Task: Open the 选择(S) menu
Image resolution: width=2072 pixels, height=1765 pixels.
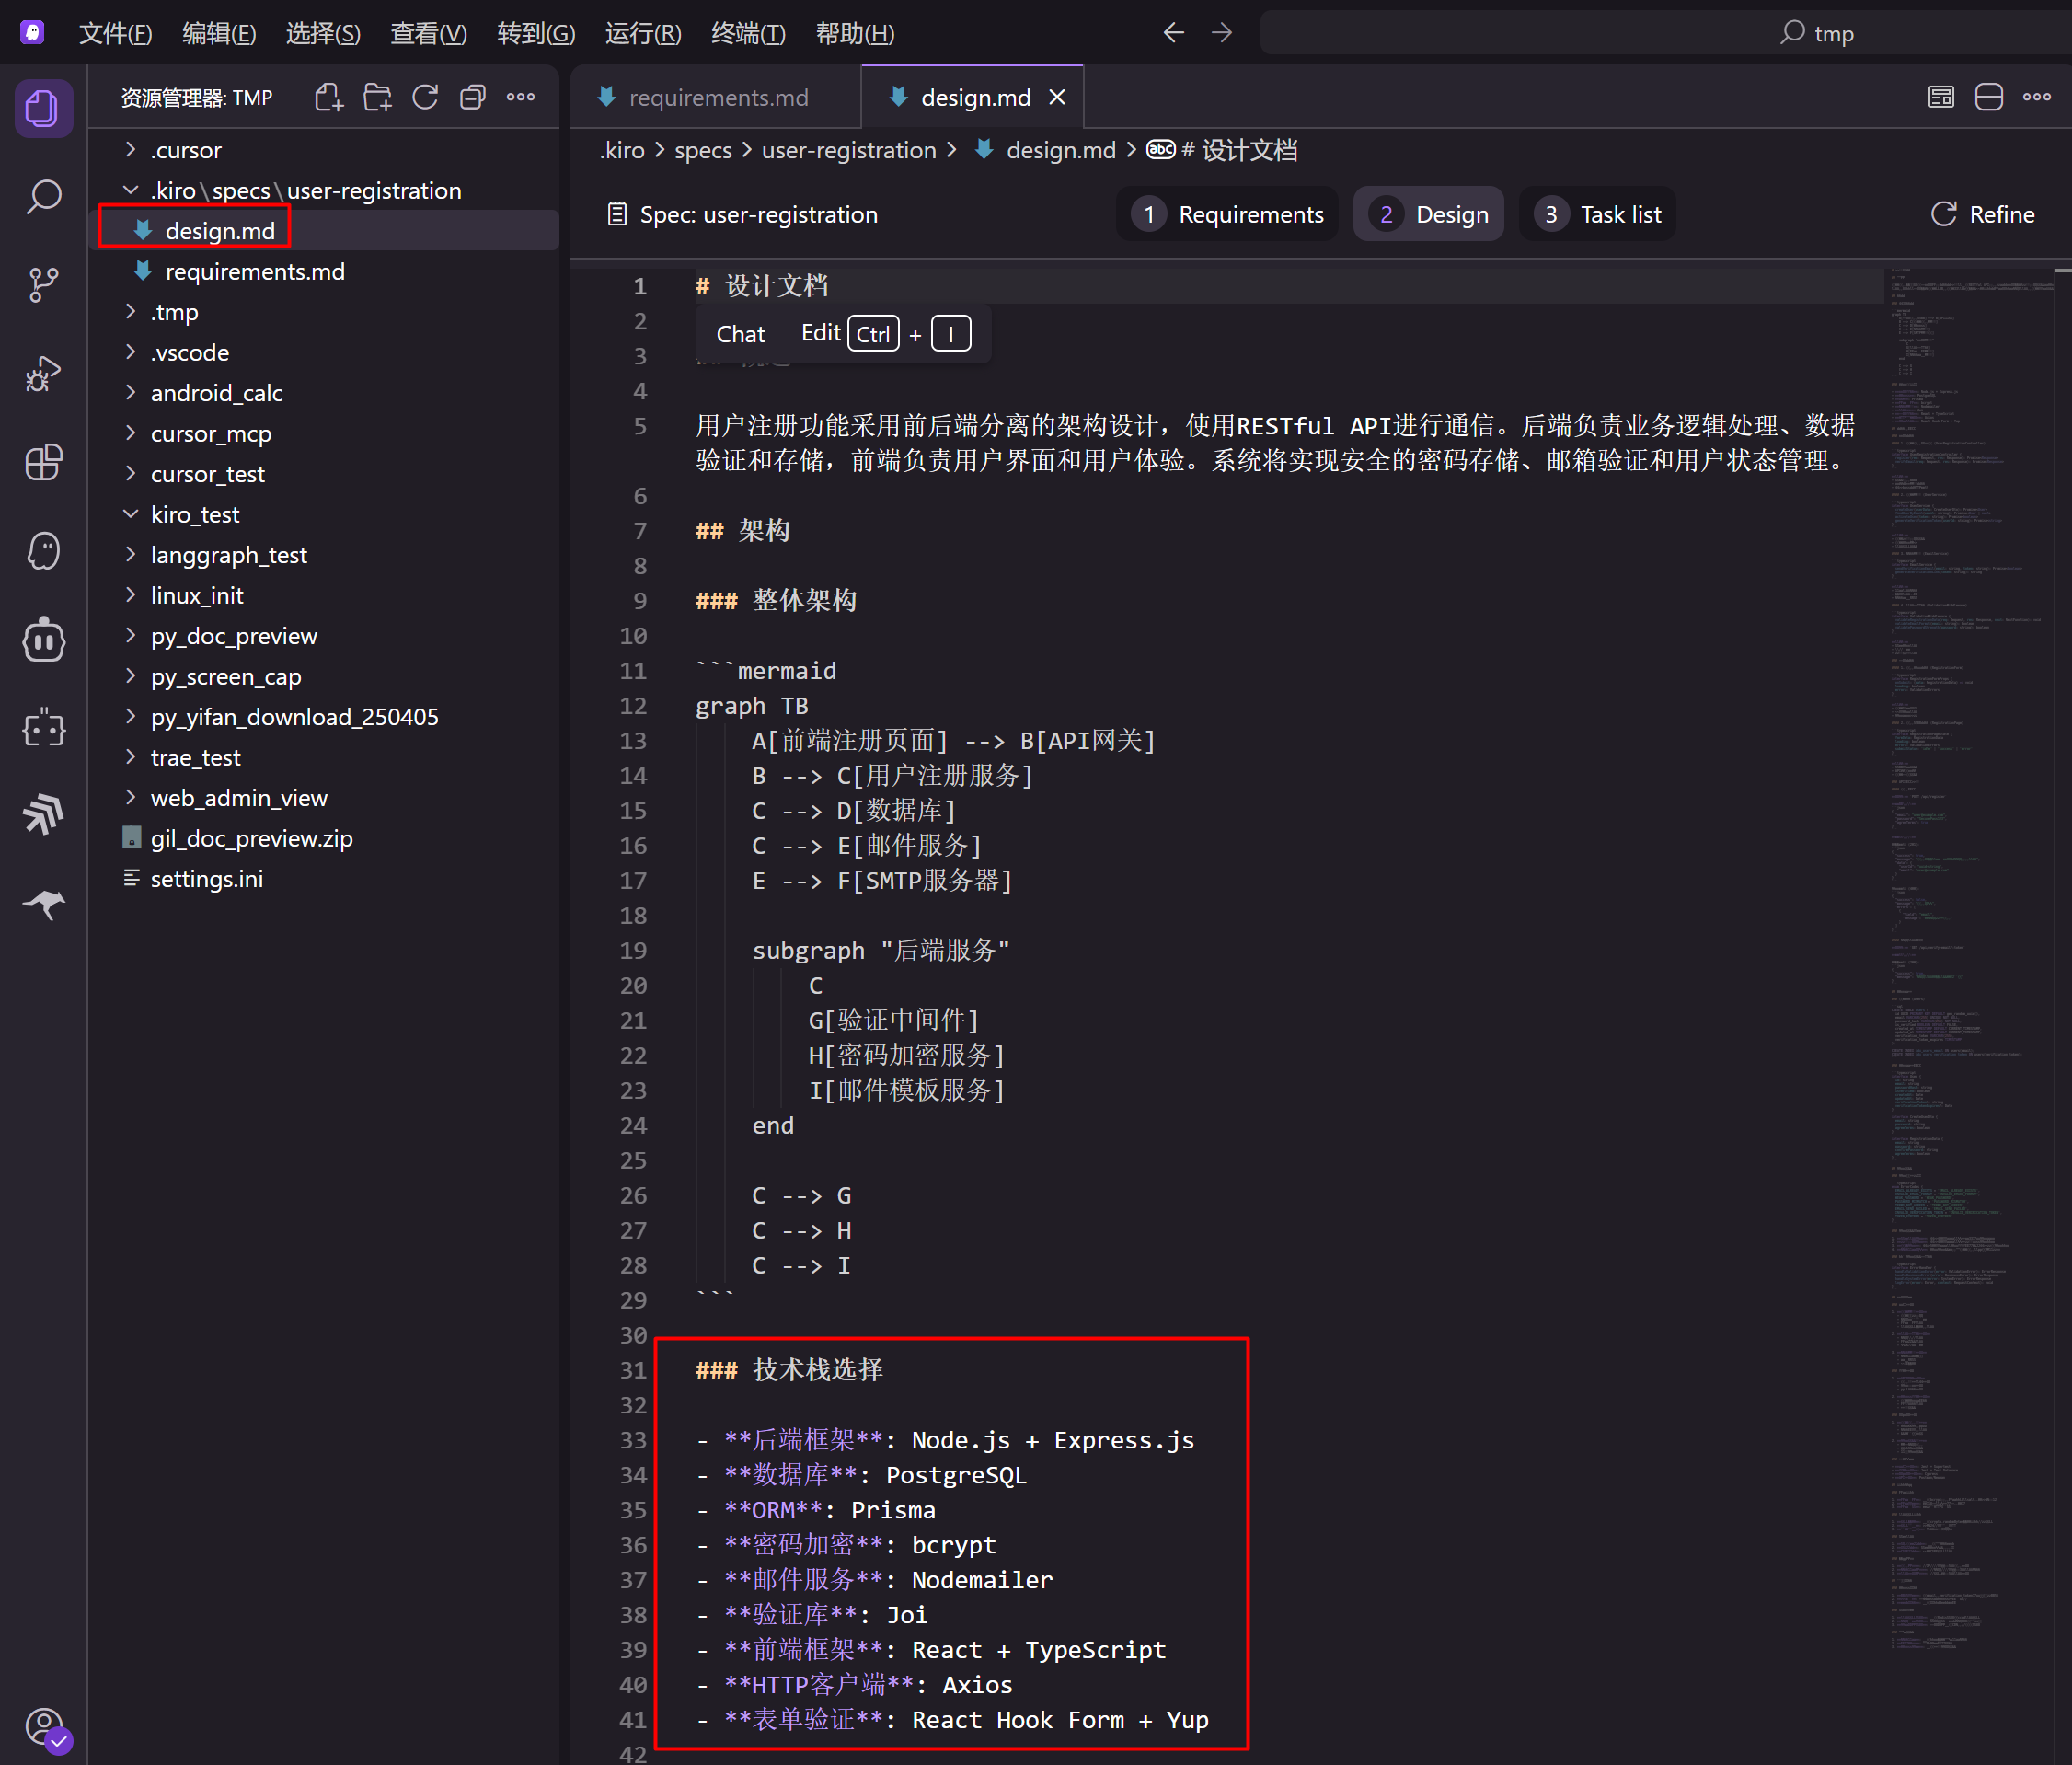Action: coord(323,33)
